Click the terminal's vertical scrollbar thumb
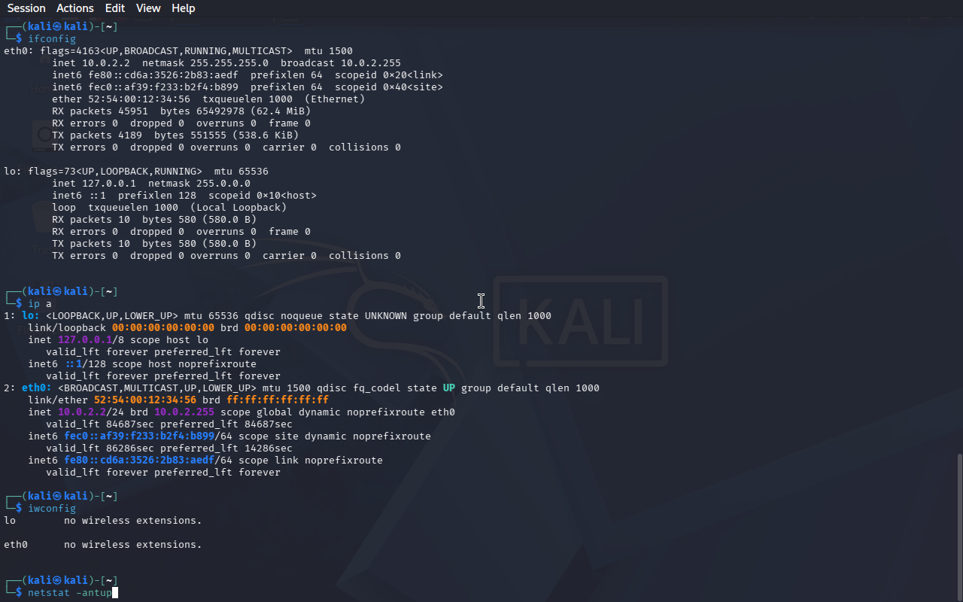This screenshot has width=963, height=602. (x=958, y=527)
